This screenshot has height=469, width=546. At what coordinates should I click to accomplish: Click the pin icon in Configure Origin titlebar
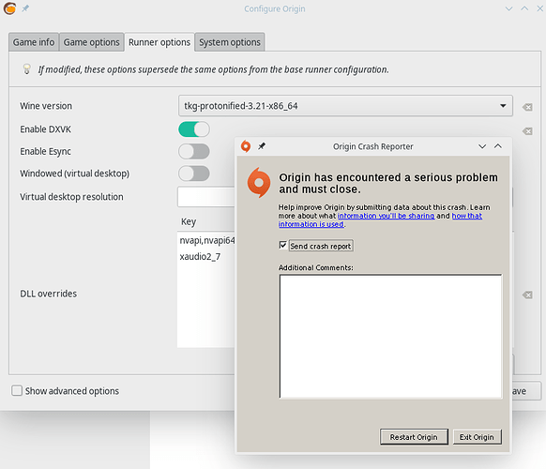click(x=25, y=8)
